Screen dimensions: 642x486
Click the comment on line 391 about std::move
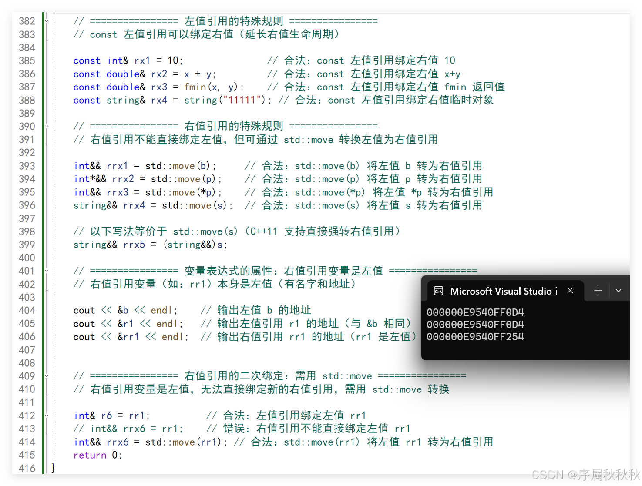[x=255, y=140]
